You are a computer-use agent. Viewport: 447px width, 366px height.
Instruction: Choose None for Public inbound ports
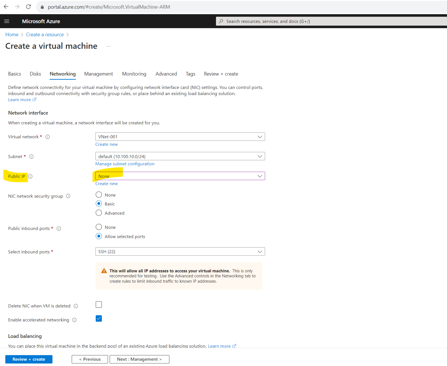tap(99, 227)
